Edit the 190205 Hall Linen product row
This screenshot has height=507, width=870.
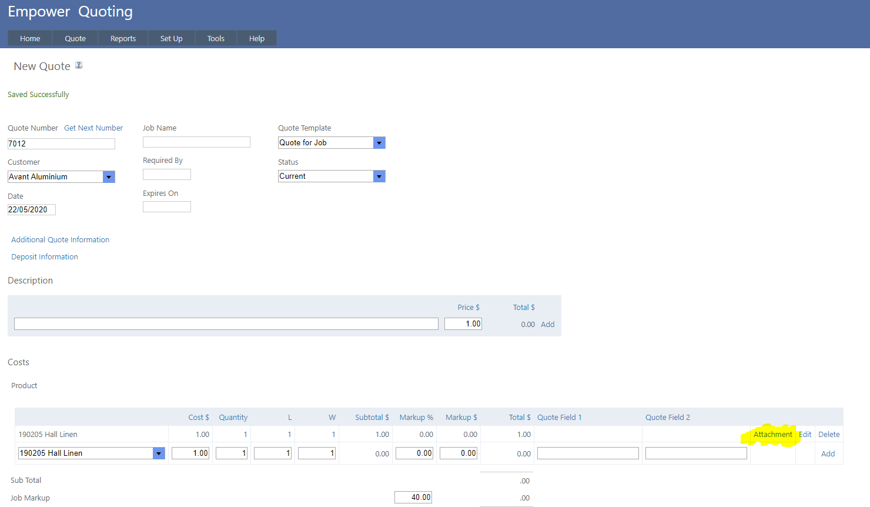point(805,435)
